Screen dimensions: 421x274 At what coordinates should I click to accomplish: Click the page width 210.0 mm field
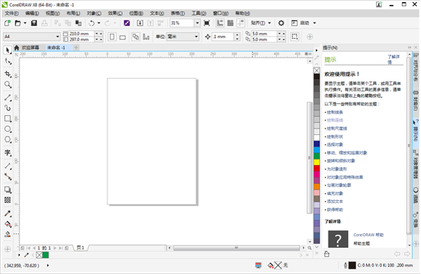pyautogui.click(x=81, y=34)
